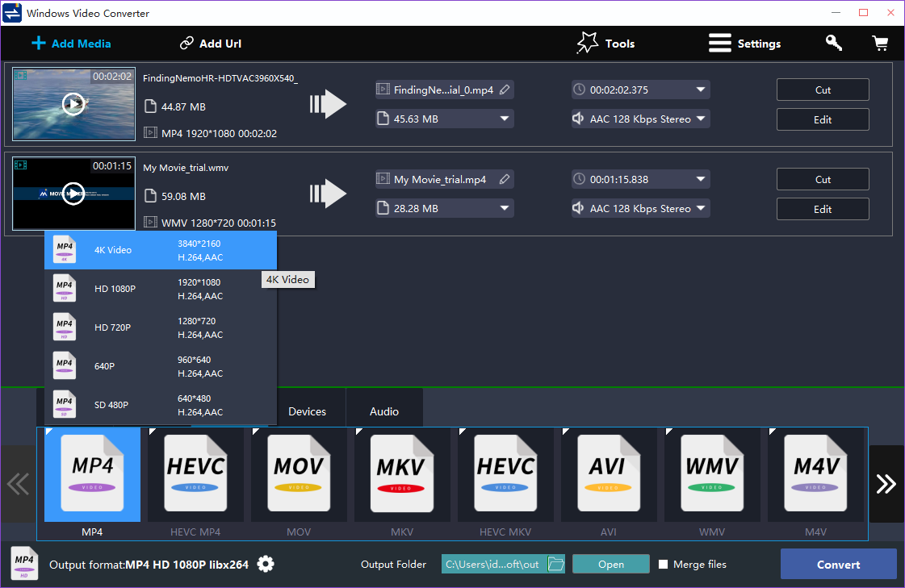
Task: Choose the WMV format icon
Action: coord(712,474)
